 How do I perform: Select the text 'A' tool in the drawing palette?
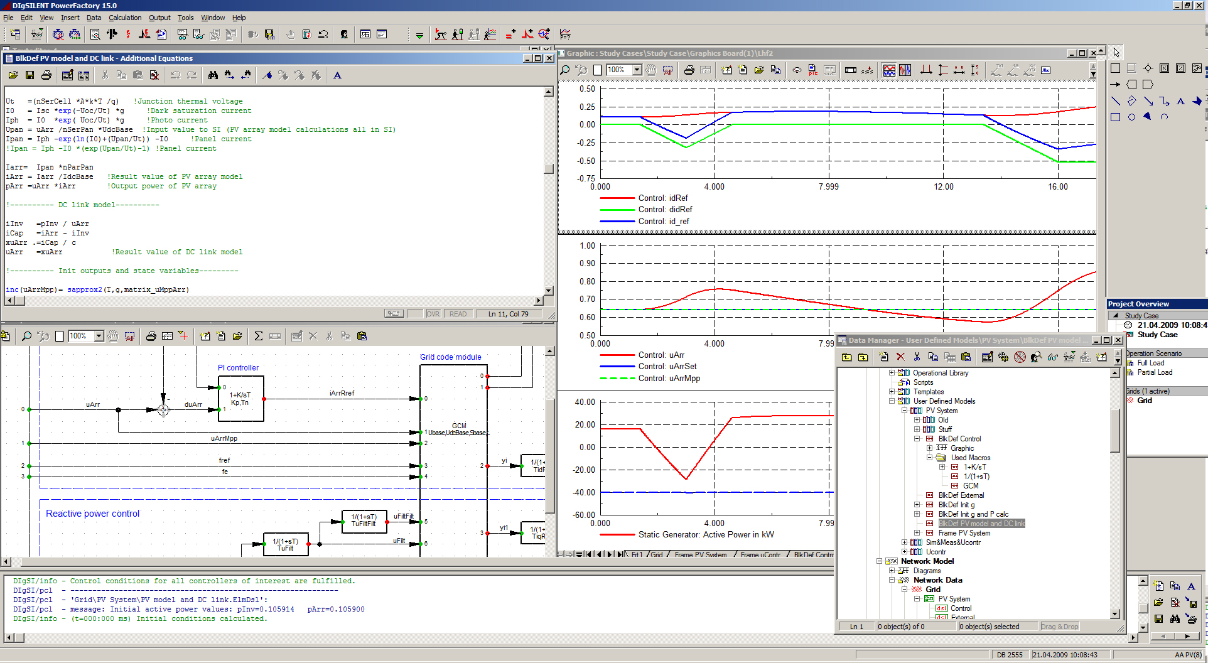coord(1180,100)
